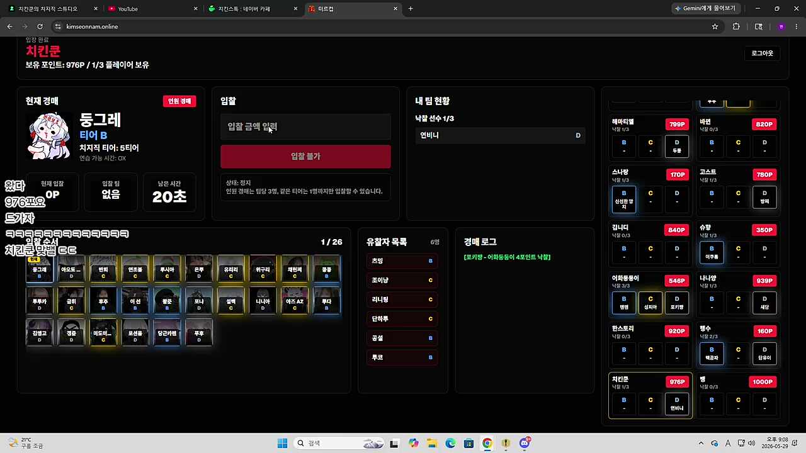Select the 은루 player card

tap(199, 269)
